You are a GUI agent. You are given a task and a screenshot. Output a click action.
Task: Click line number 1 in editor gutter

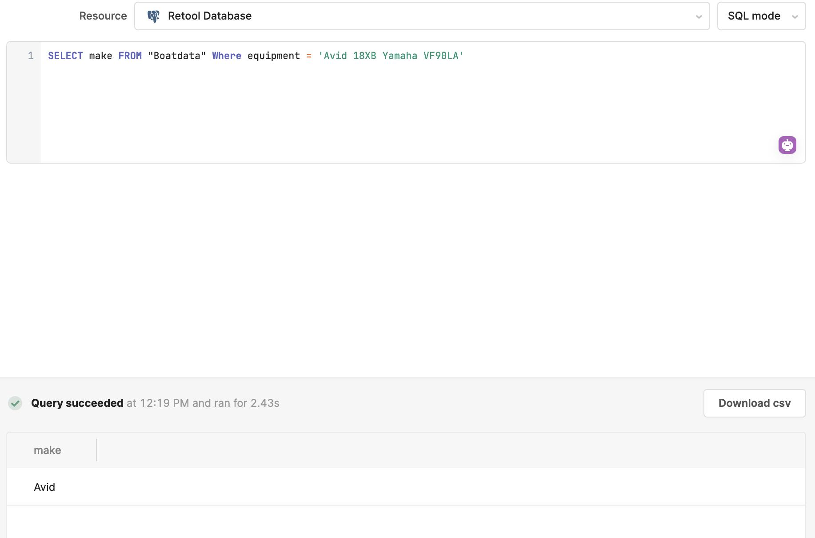tap(31, 56)
